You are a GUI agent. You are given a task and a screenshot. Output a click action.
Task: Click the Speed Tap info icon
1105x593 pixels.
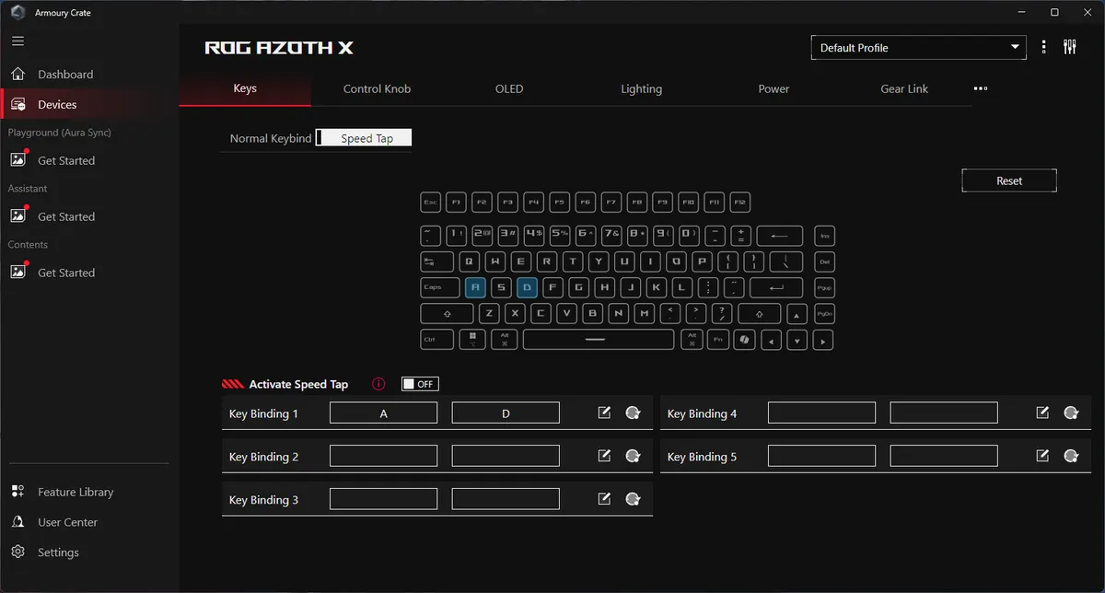pos(377,384)
